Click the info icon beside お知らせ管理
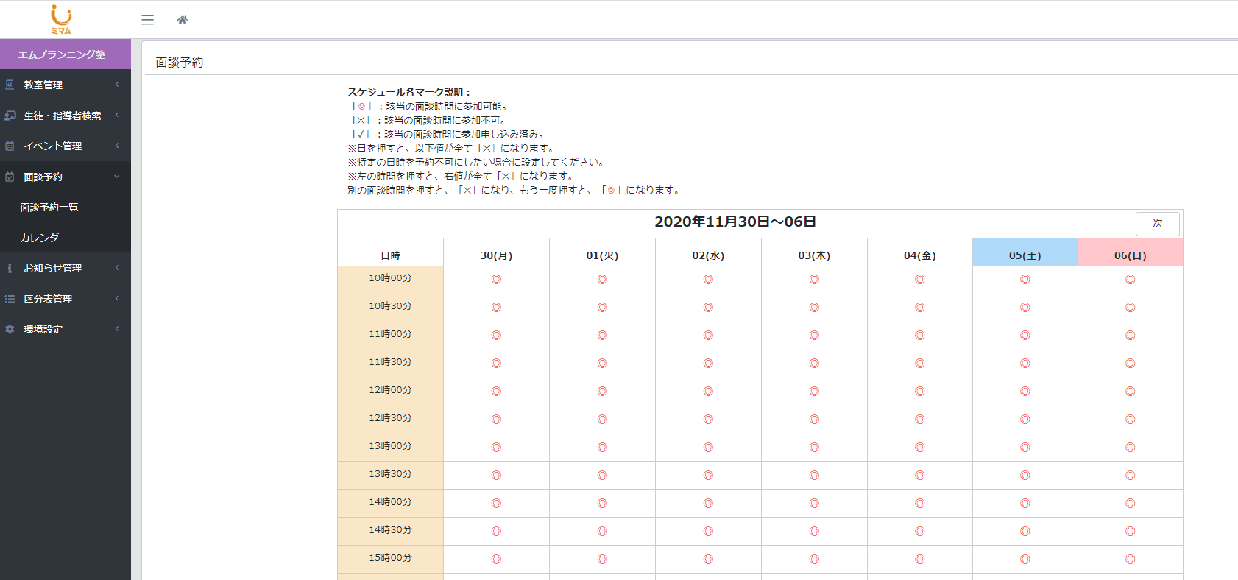This screenshot has height=580, width=1238. tap(10, 268)
